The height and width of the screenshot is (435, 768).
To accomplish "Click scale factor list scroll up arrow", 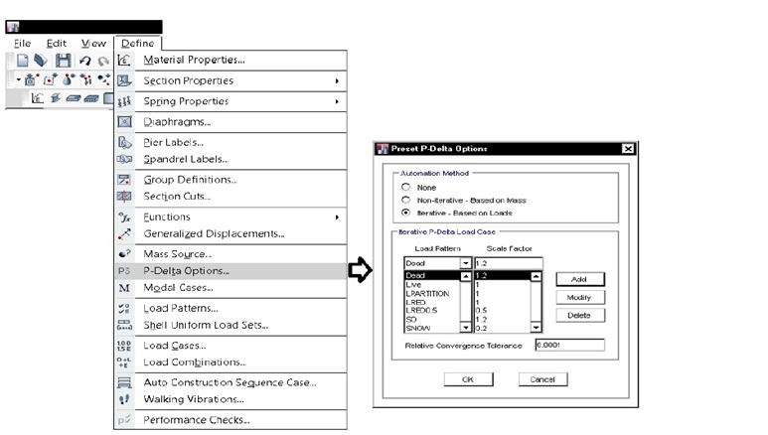I will [x=536, y=277].
